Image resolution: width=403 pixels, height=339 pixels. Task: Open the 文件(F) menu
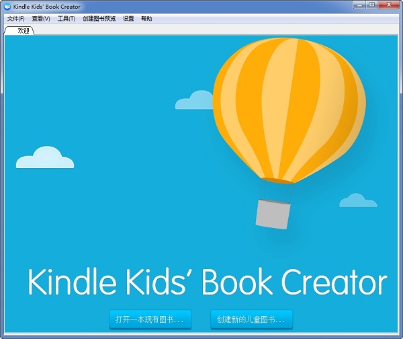tap(16, 19)
